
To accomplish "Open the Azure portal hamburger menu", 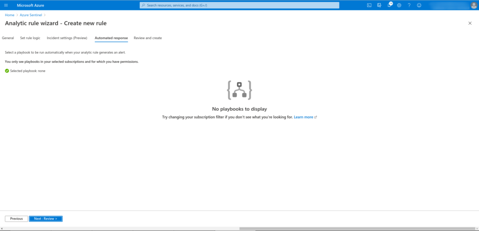I will (x=6, y=5).
